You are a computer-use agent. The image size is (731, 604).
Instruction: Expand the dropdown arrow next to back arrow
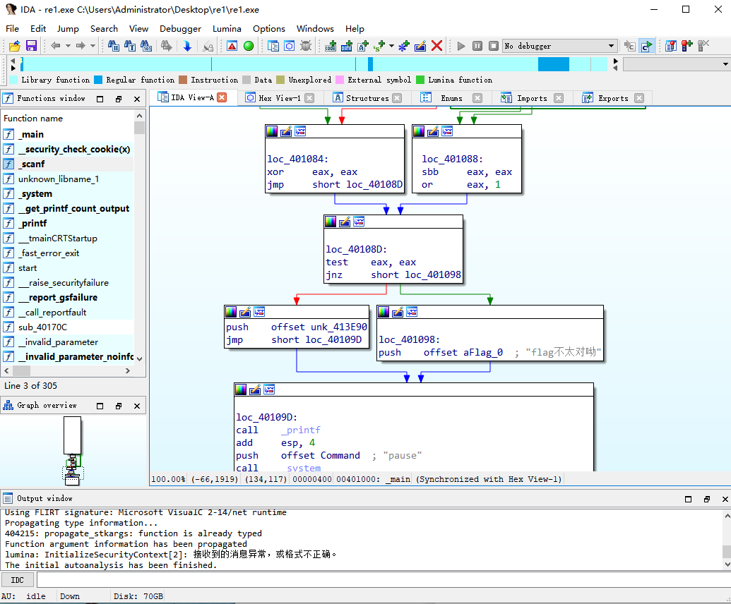pyautogui.click(x=68, y=46)
